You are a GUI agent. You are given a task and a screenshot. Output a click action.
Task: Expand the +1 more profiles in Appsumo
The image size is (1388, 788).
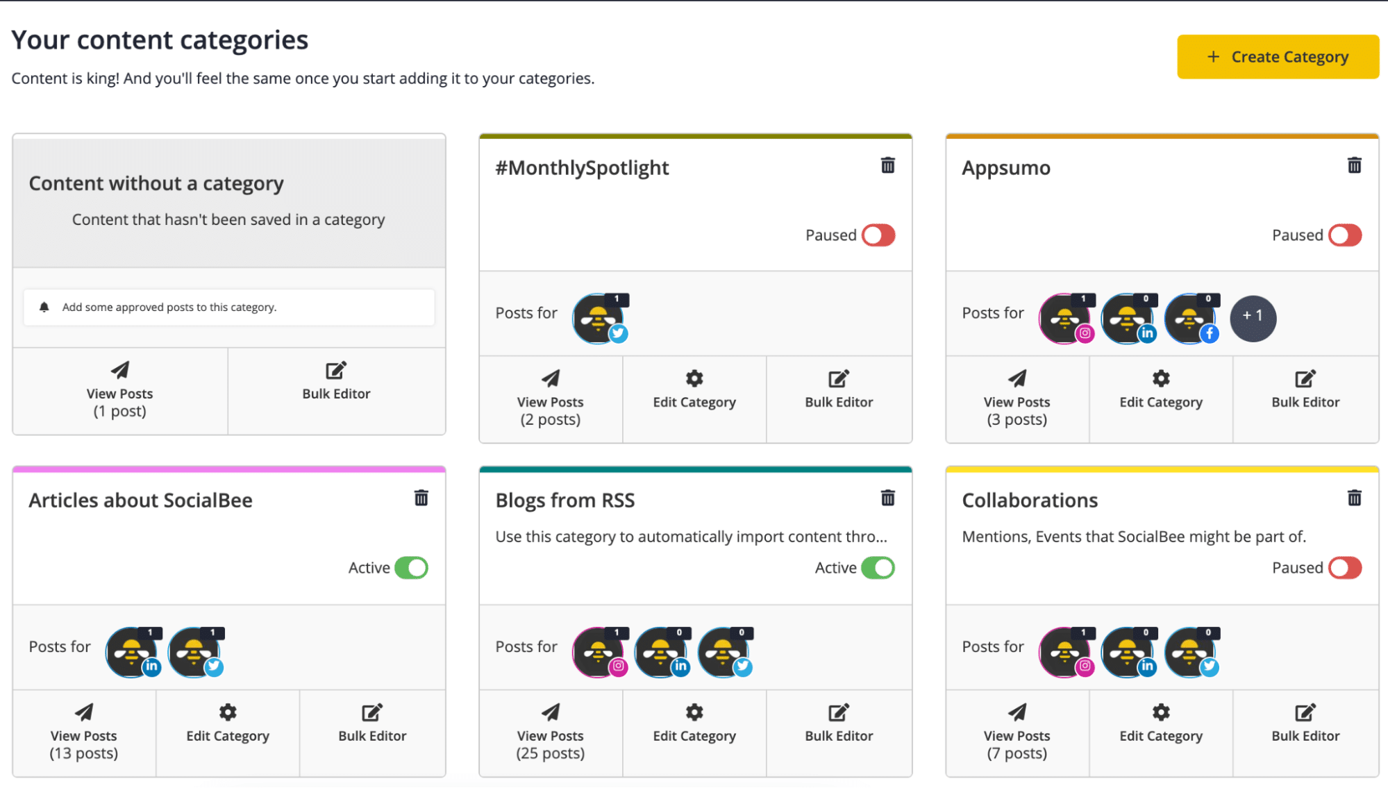(x=1253, y=318)
